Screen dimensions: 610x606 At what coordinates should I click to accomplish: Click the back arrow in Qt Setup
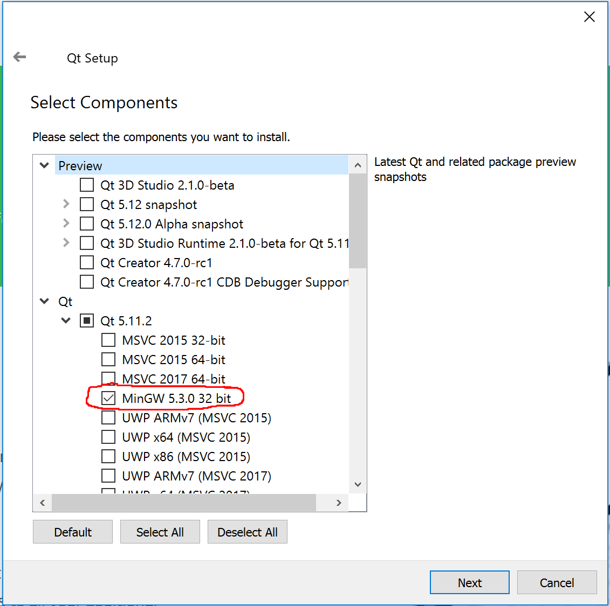tap(20, 57)
